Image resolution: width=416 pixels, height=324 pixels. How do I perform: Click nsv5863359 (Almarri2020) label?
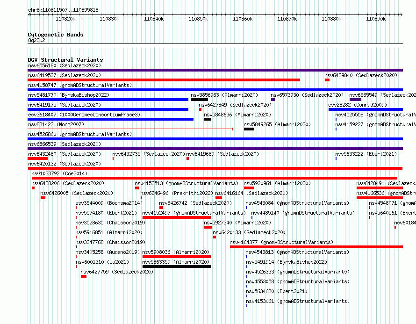coord(176,262)
